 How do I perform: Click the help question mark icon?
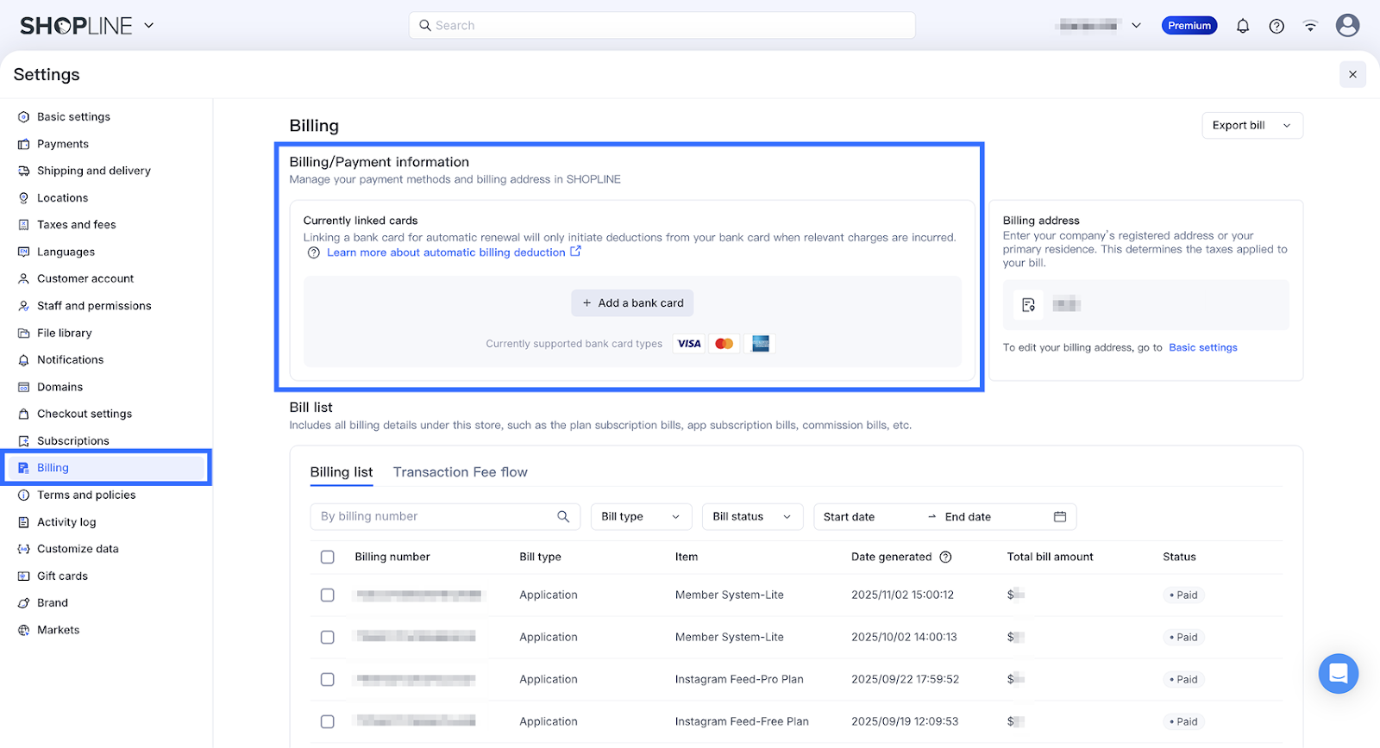tap(1276, 26)
